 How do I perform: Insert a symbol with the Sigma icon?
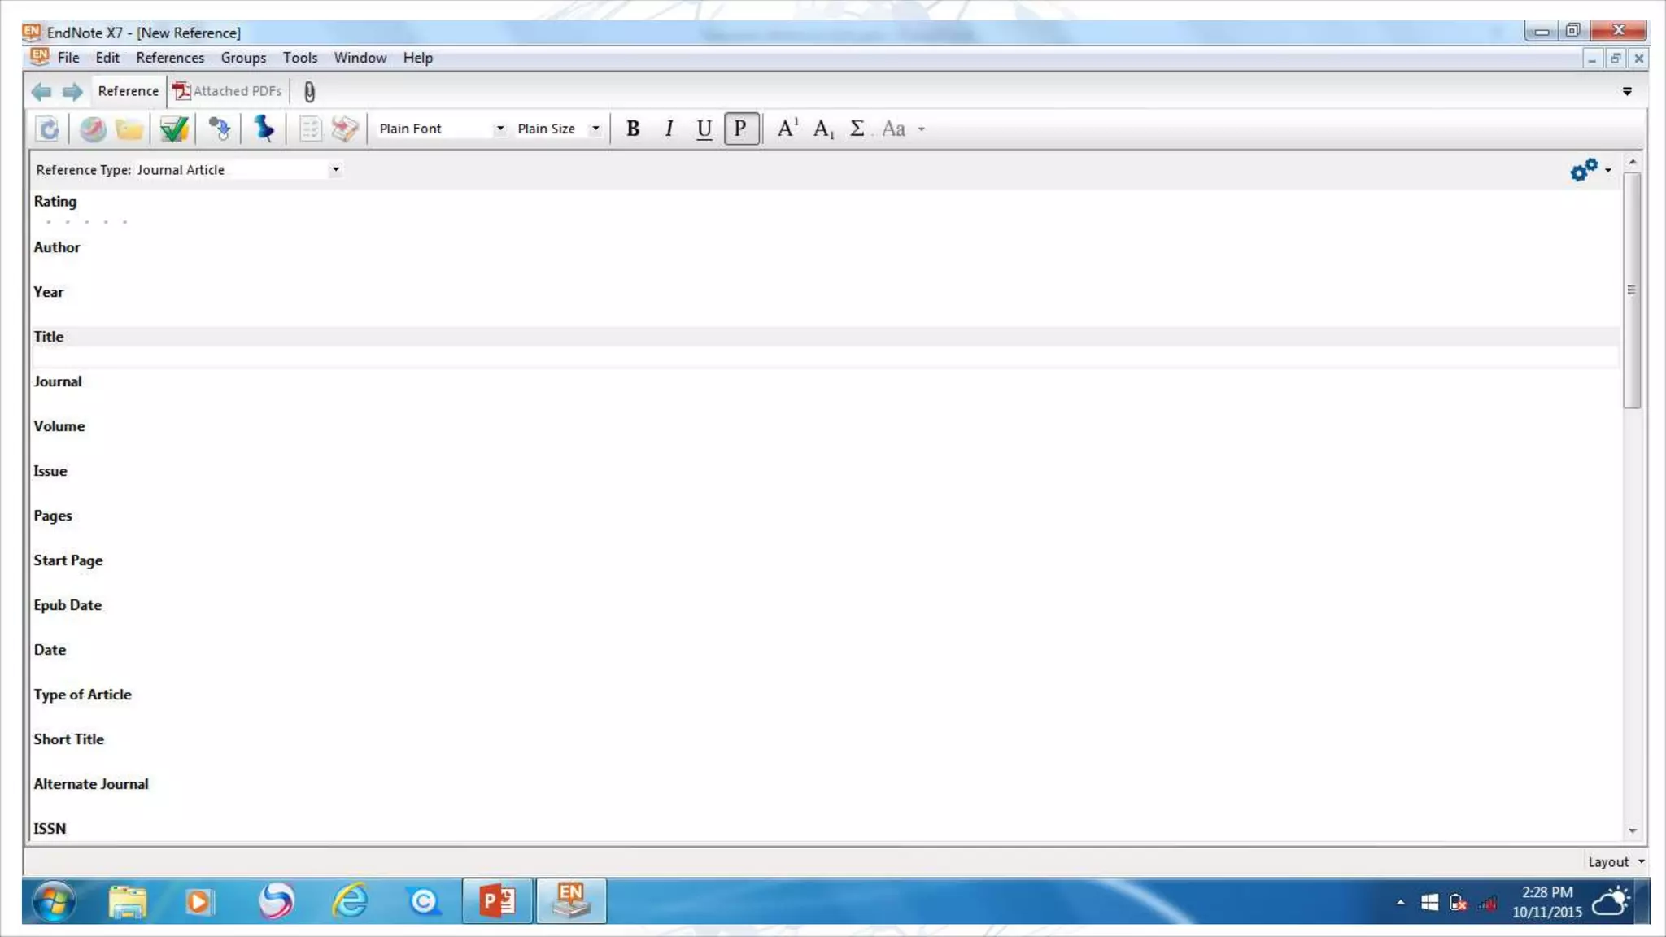857,129
